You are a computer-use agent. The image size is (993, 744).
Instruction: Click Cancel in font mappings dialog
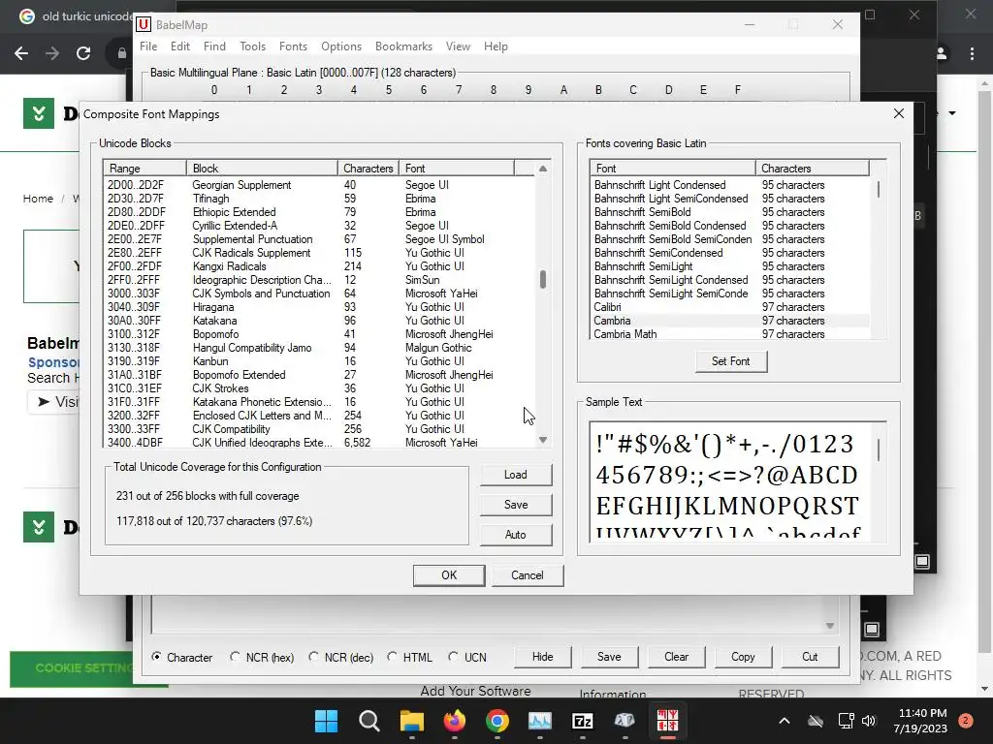pyautogui.click(x=527, y=575)
